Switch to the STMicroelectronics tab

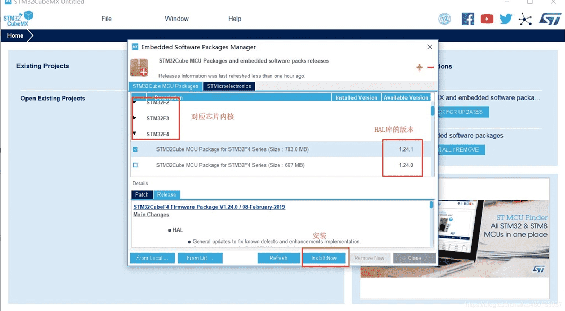[229, 86]
